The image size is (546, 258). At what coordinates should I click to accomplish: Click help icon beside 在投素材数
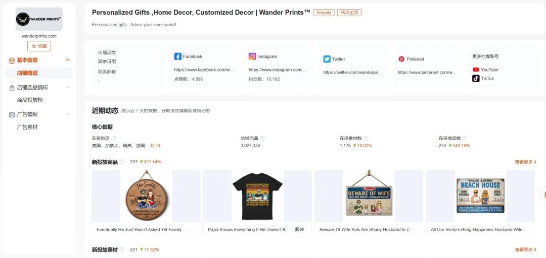click(366, 138)
